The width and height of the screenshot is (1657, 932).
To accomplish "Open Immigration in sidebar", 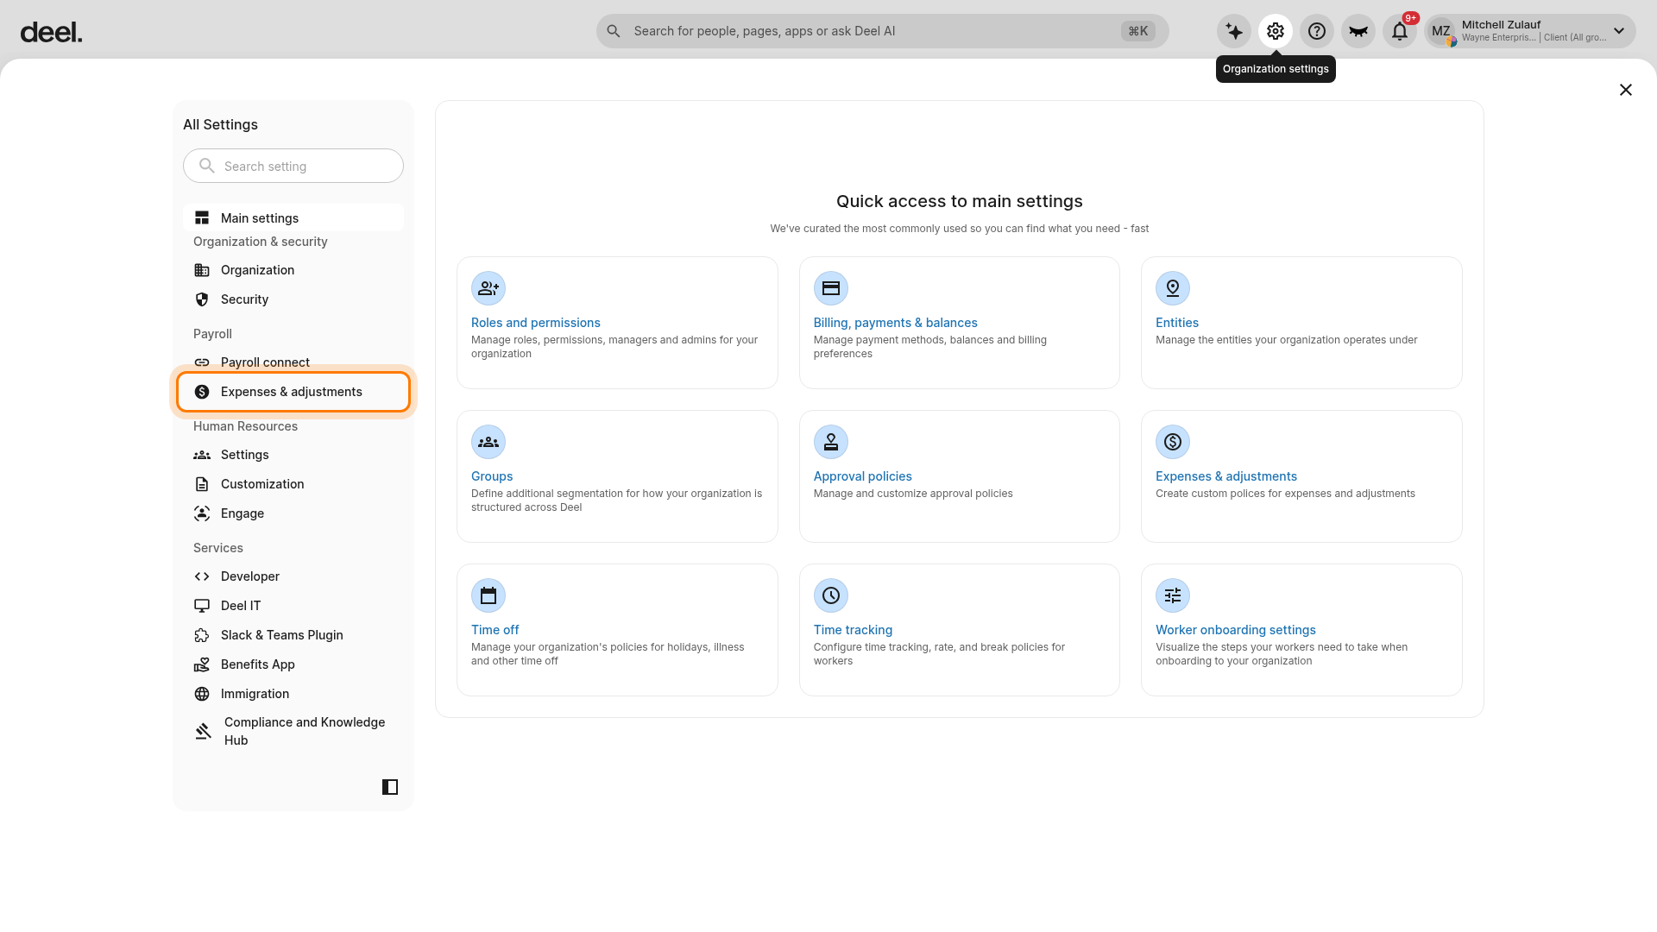I will pos(293,694).
